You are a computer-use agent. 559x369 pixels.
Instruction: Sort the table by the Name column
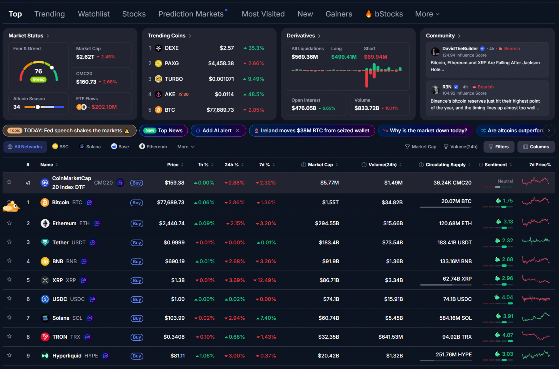pyautogui.click(x=49, y=165)
